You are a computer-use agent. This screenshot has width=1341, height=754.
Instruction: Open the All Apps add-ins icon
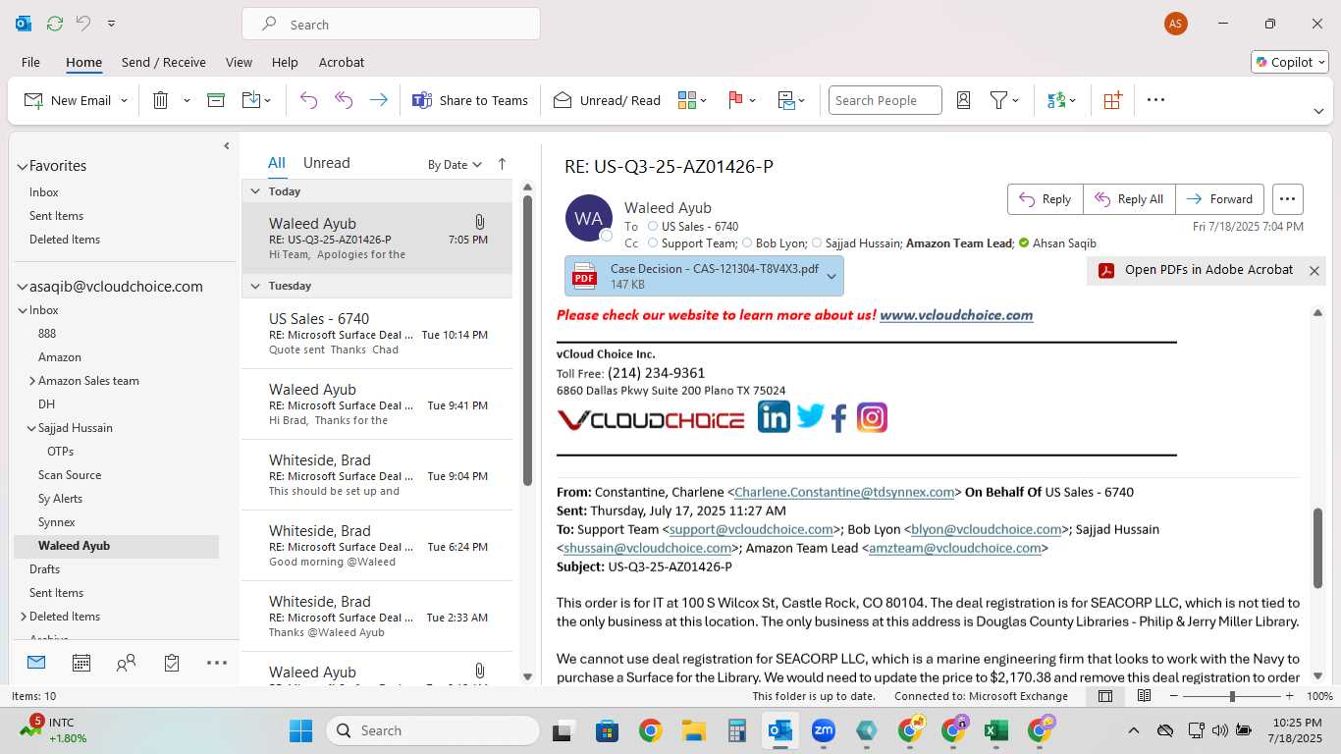tap(1112, 100)
